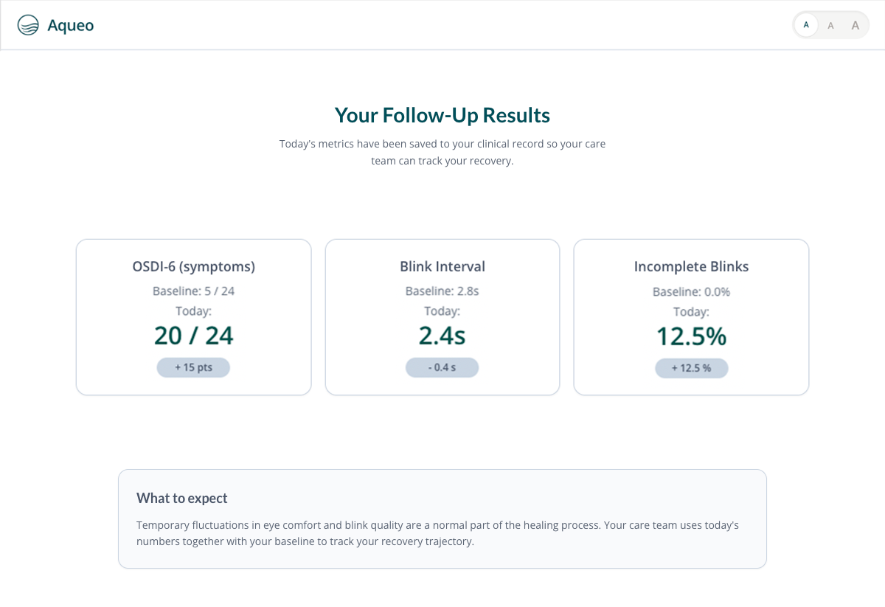Click the Aqueo wave logo icon

coord(28,25)
